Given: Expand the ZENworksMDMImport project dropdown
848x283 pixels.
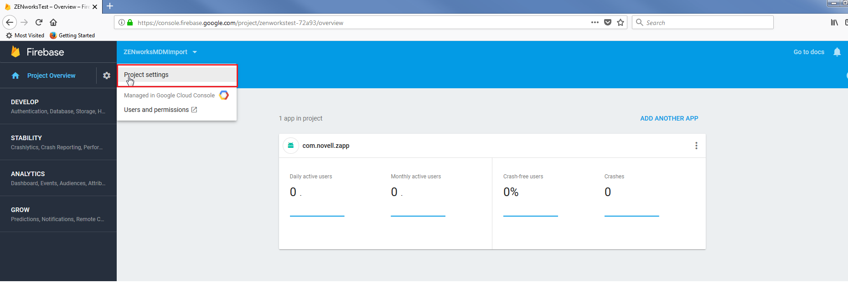Looking at the screenshot, I should (x=160, y=52).
